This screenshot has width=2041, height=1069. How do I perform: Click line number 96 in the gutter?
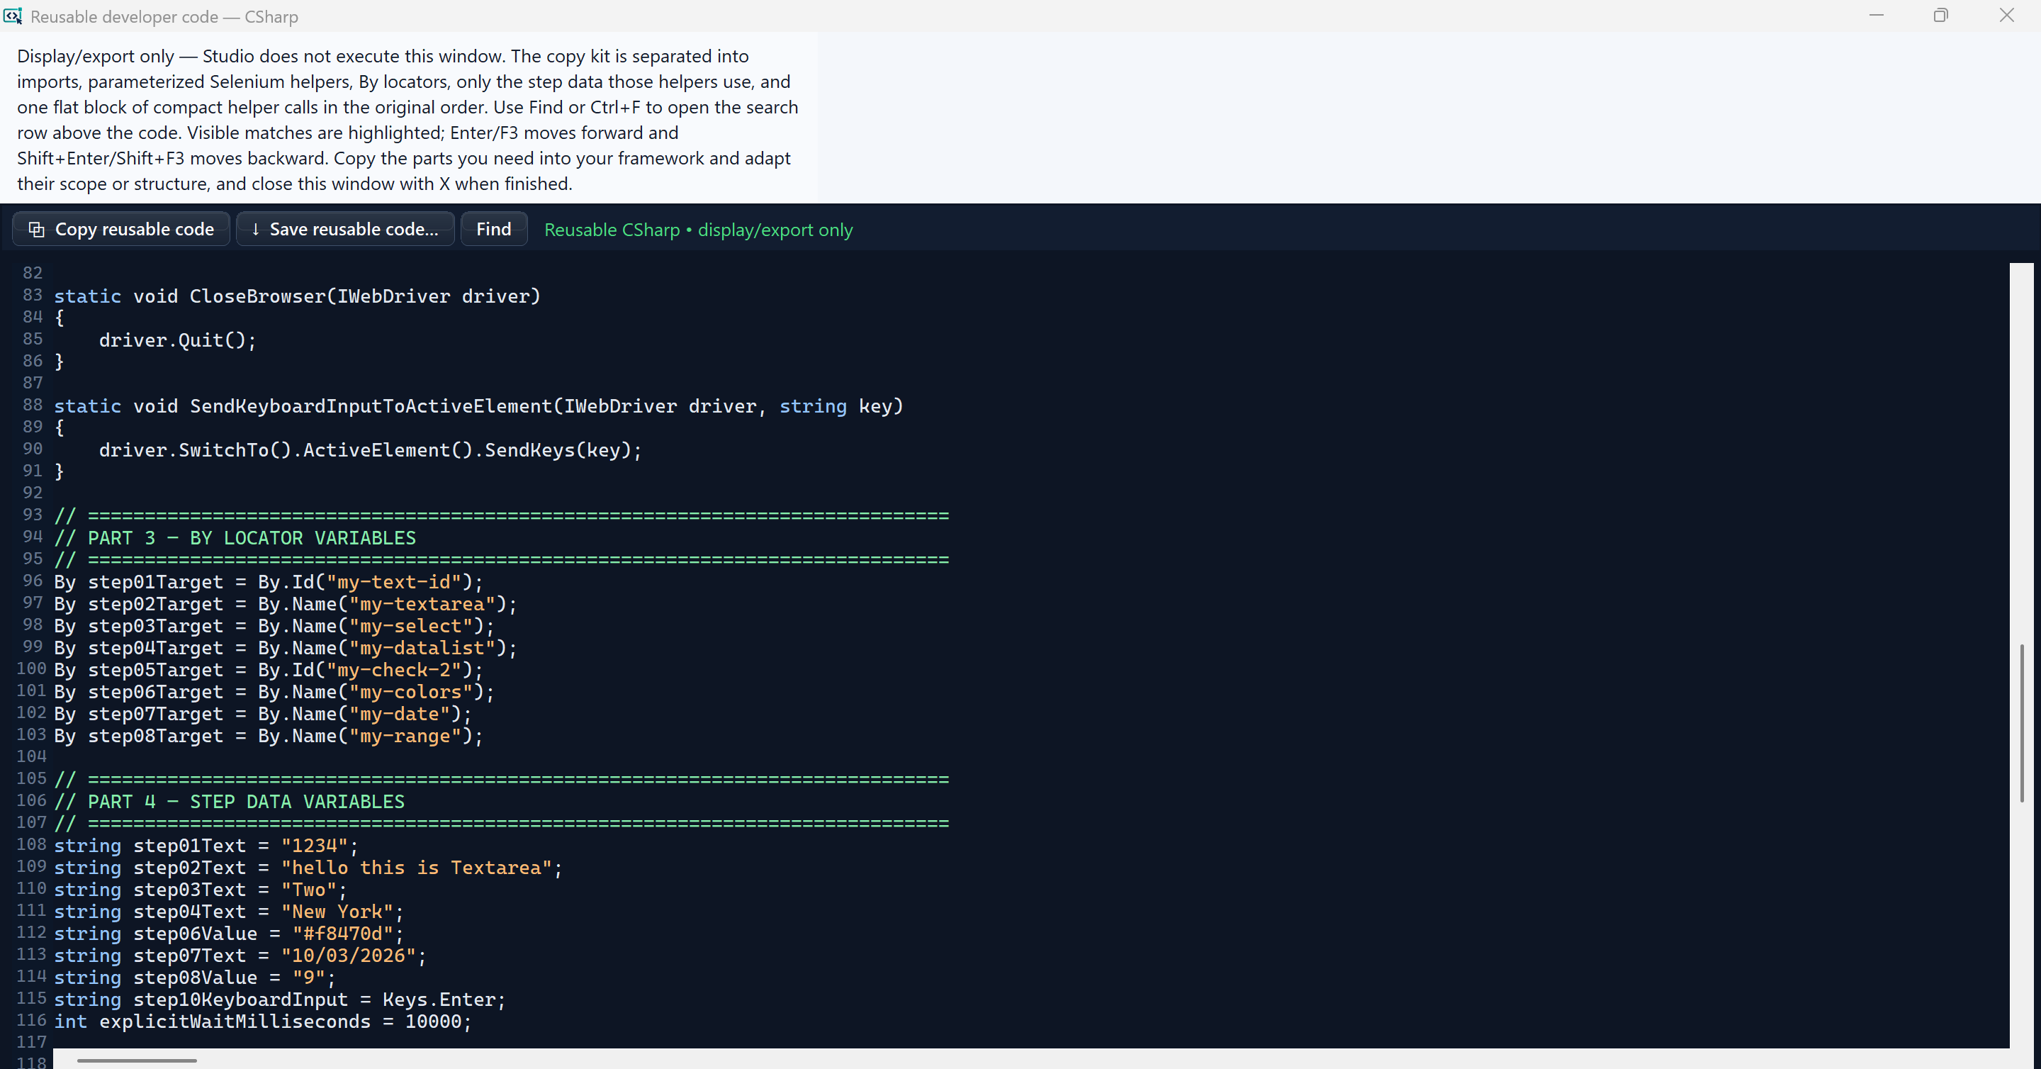click(33, 581)
